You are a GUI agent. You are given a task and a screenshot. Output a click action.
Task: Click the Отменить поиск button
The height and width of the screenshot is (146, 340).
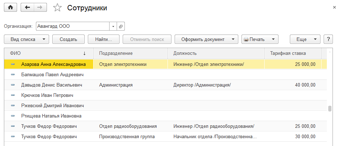click(x=147, y=39)
